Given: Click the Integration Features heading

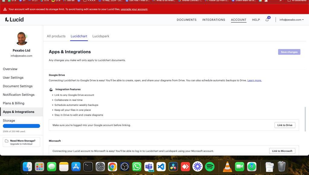Looking at the screenshot, I should point(68,89).
